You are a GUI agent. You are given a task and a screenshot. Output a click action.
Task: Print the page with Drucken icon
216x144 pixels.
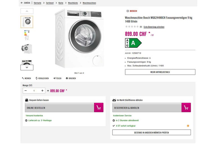67,78
